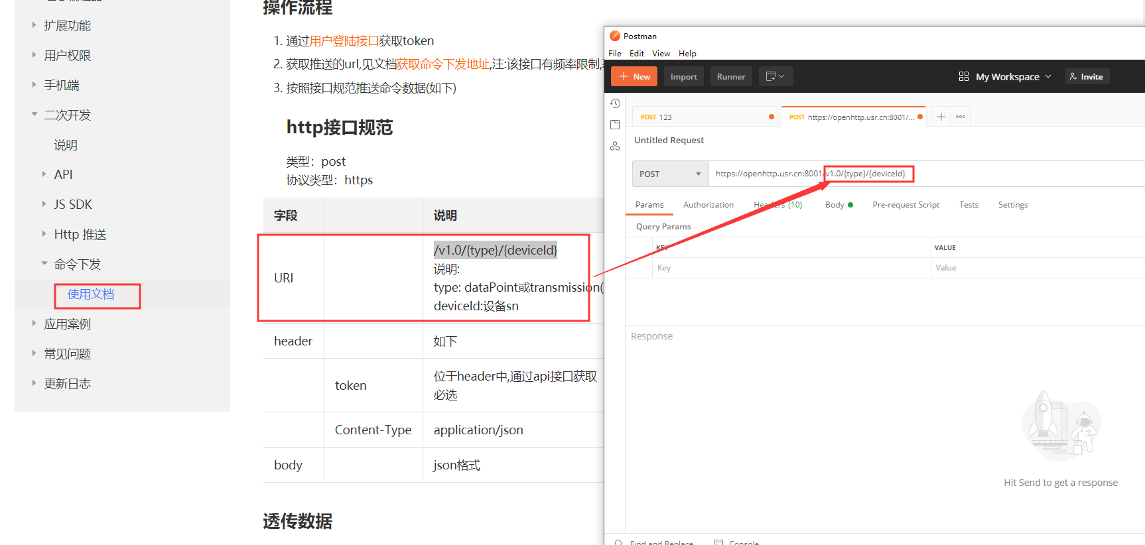Image resolution: width=1145 pixels, height=545 pixels.
Task: Select the 使用文档 sidebar item
Action: (91, 294)
